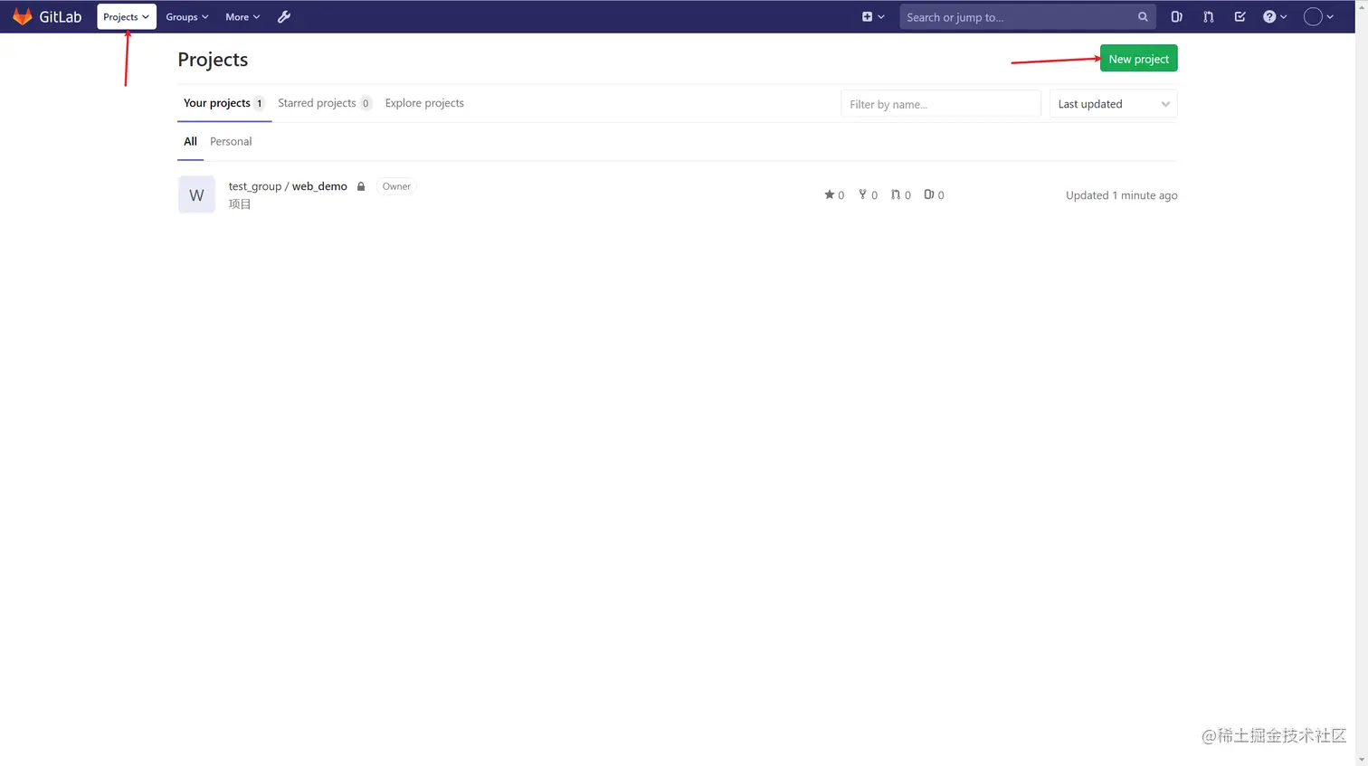The height and width of the screenshot is (766, 1368).
Task: Click the project description 项目
Action: point(240,204)
